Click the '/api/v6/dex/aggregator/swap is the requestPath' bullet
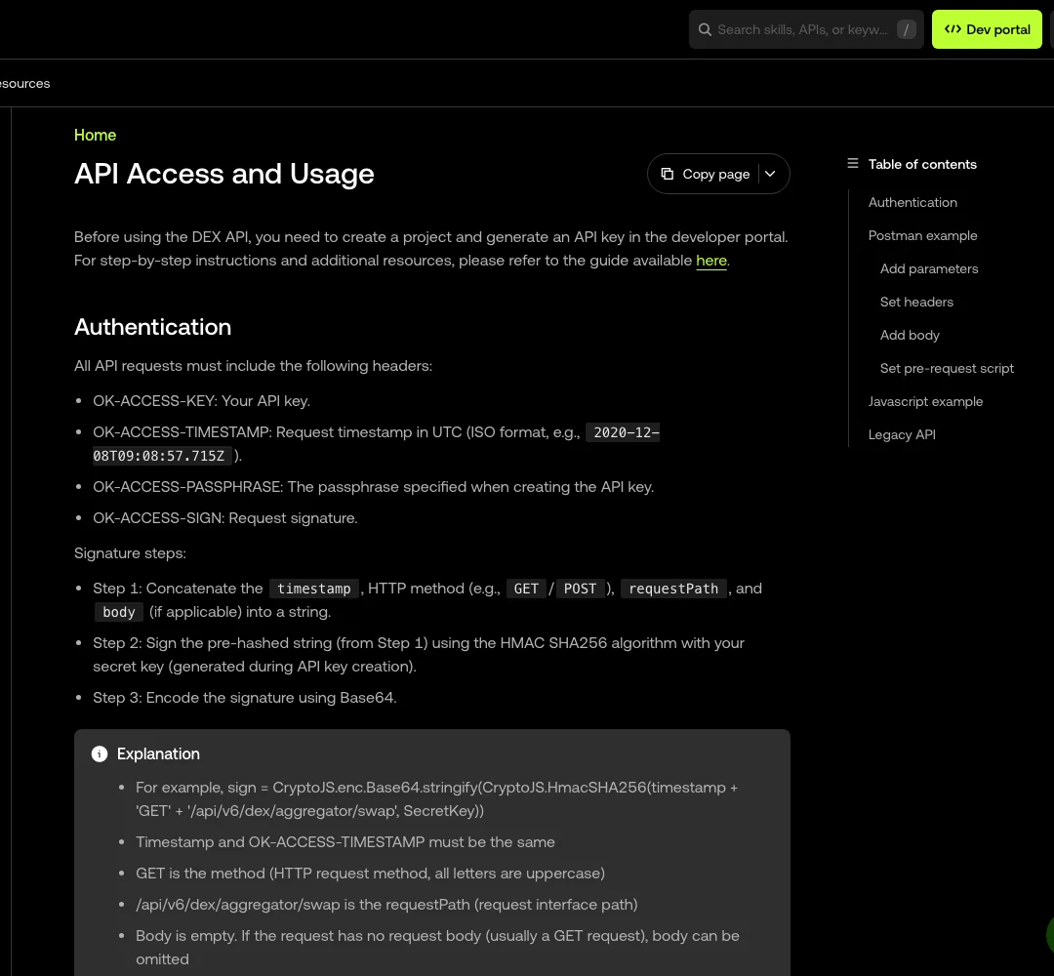This screenshot has width=1054, height=976. 386,905
